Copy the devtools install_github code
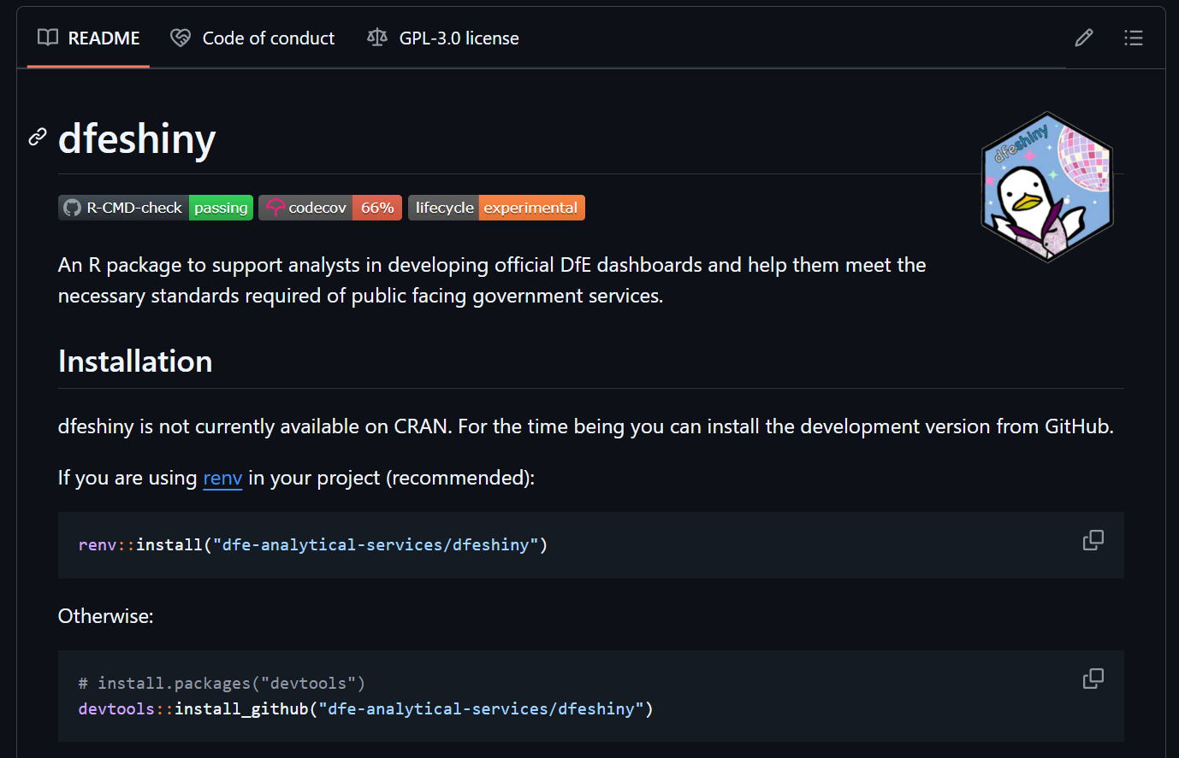 pyautogui.click(x=1093, y=679)
